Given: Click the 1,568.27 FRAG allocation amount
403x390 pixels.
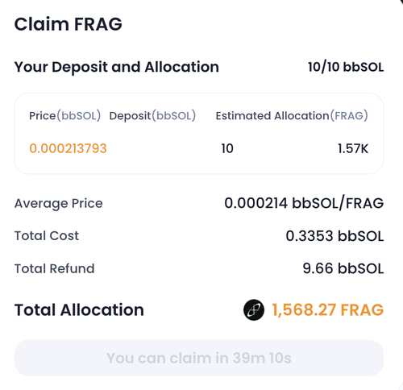Looking at the screenshot, I should click(328, 310).
